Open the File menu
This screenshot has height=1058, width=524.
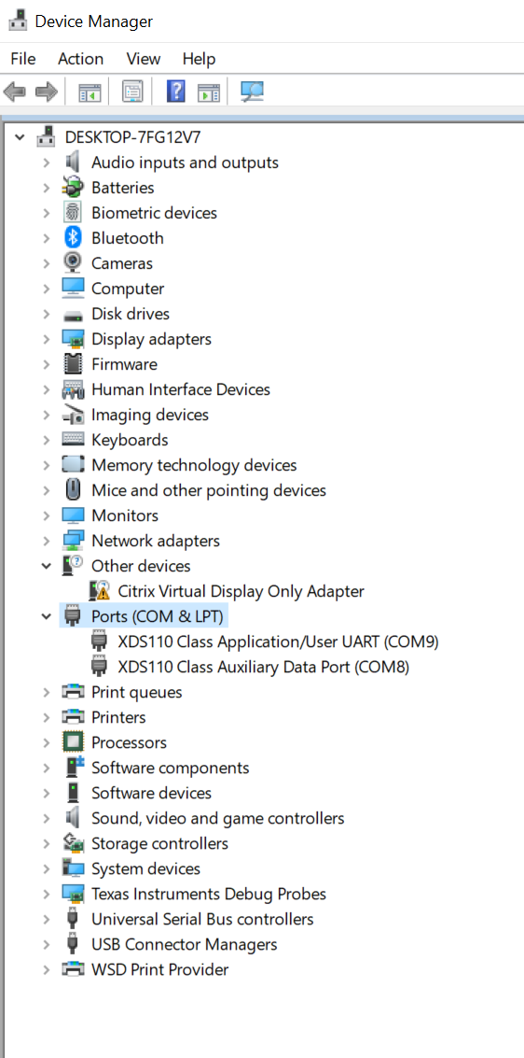click(x=23, y=59)
